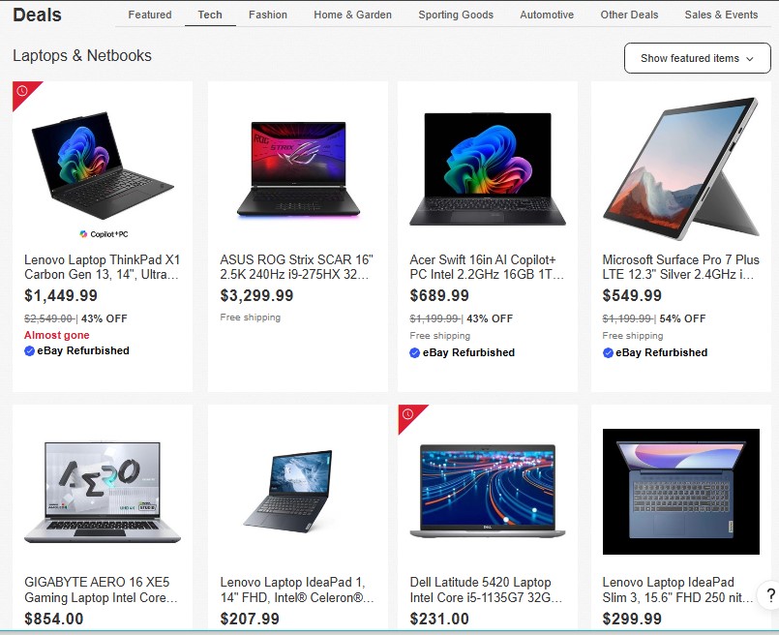Open Microsoft Surface Pro 7 Plus title link
Image resolution: width=779 pixels, height=635 pixels.
(680, 267)
